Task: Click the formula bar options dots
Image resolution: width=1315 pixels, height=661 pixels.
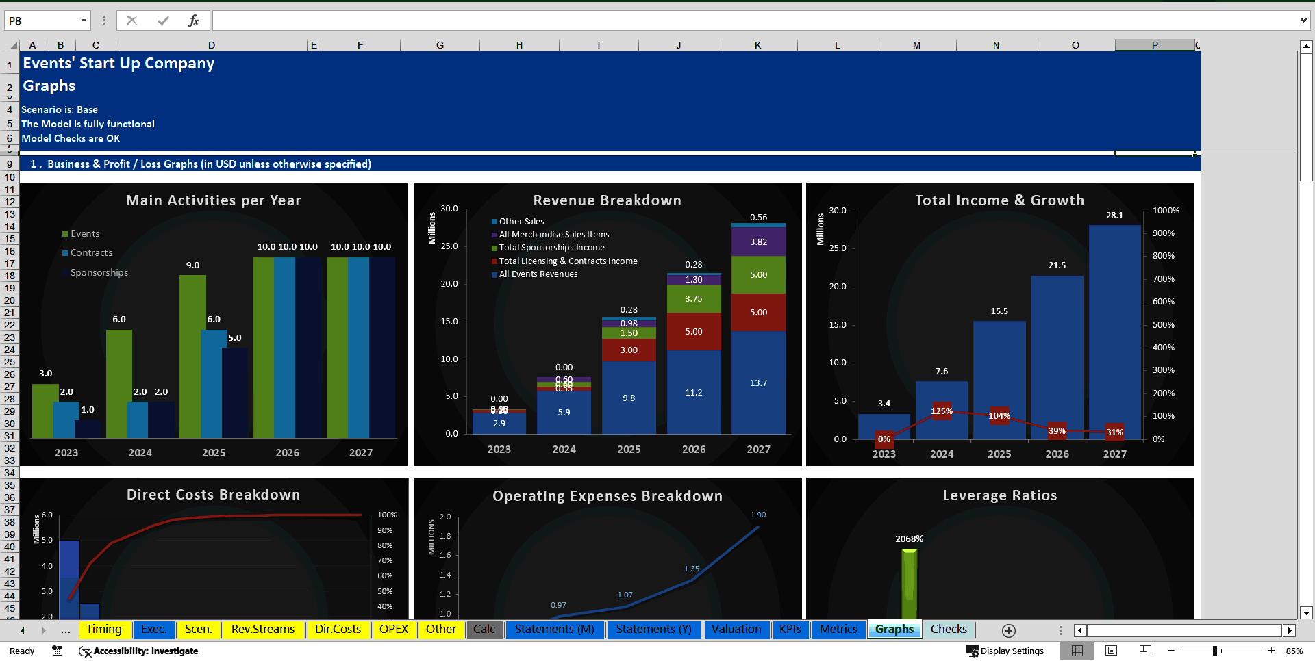Action: (x=103, y=21)
